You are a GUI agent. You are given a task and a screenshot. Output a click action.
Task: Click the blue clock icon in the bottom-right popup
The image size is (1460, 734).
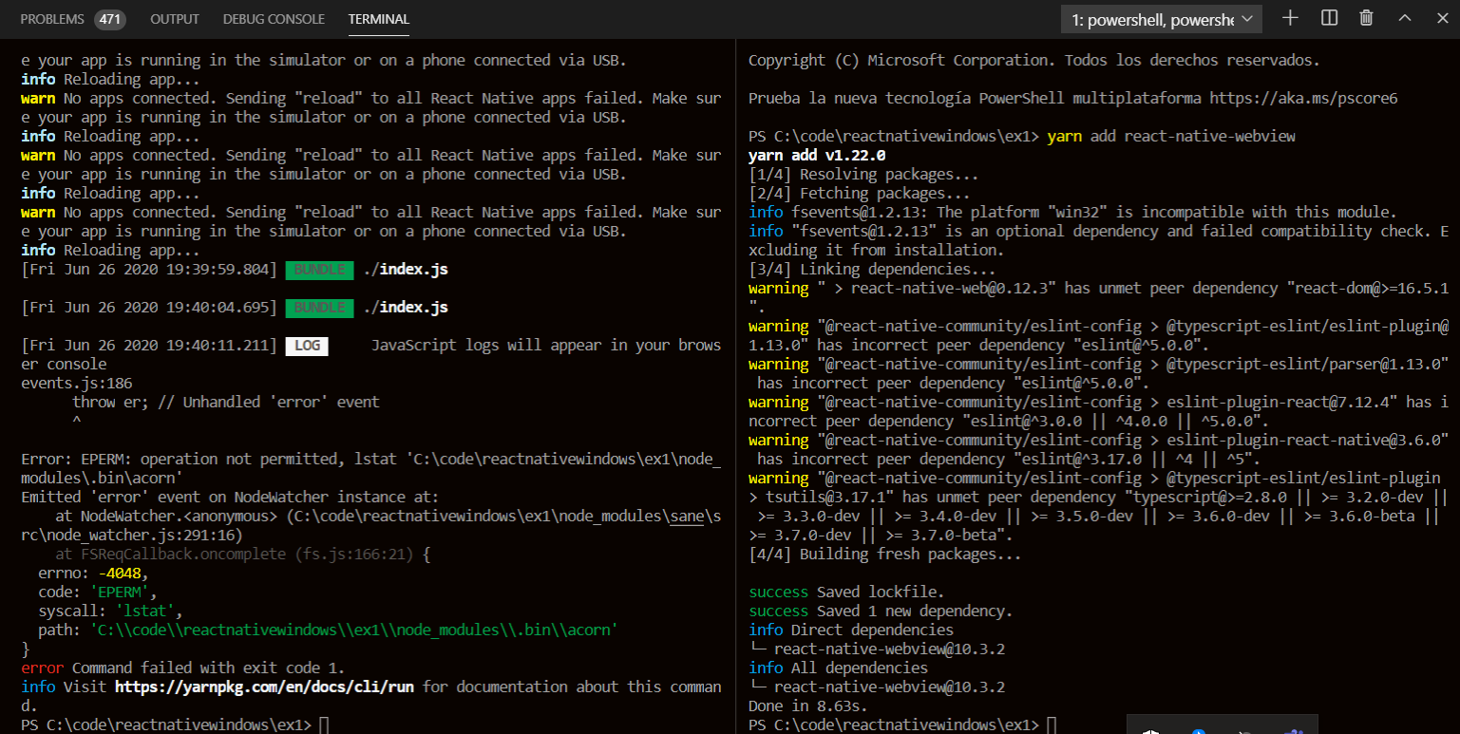[1197, 731]
